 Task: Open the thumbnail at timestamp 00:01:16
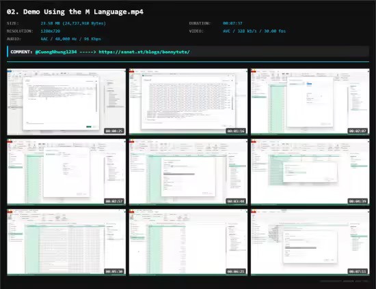188,102
